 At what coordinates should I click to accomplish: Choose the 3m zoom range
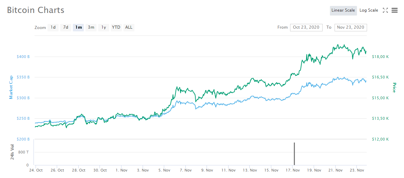(x=91, y=27)
